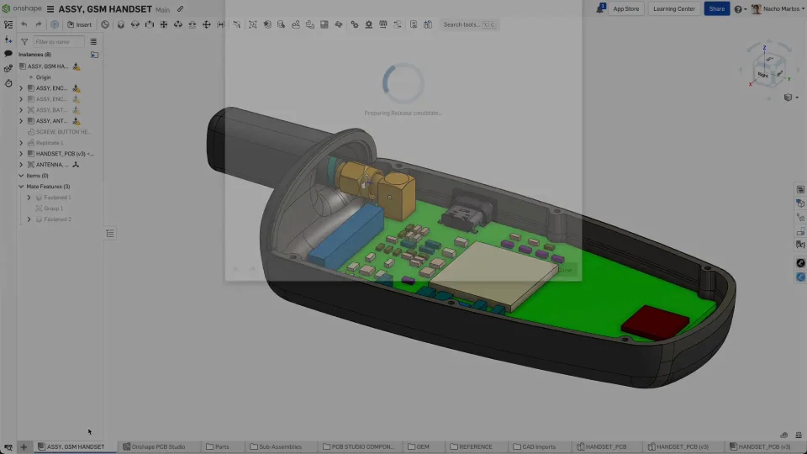Click the Share button

(x=716, y=8)
